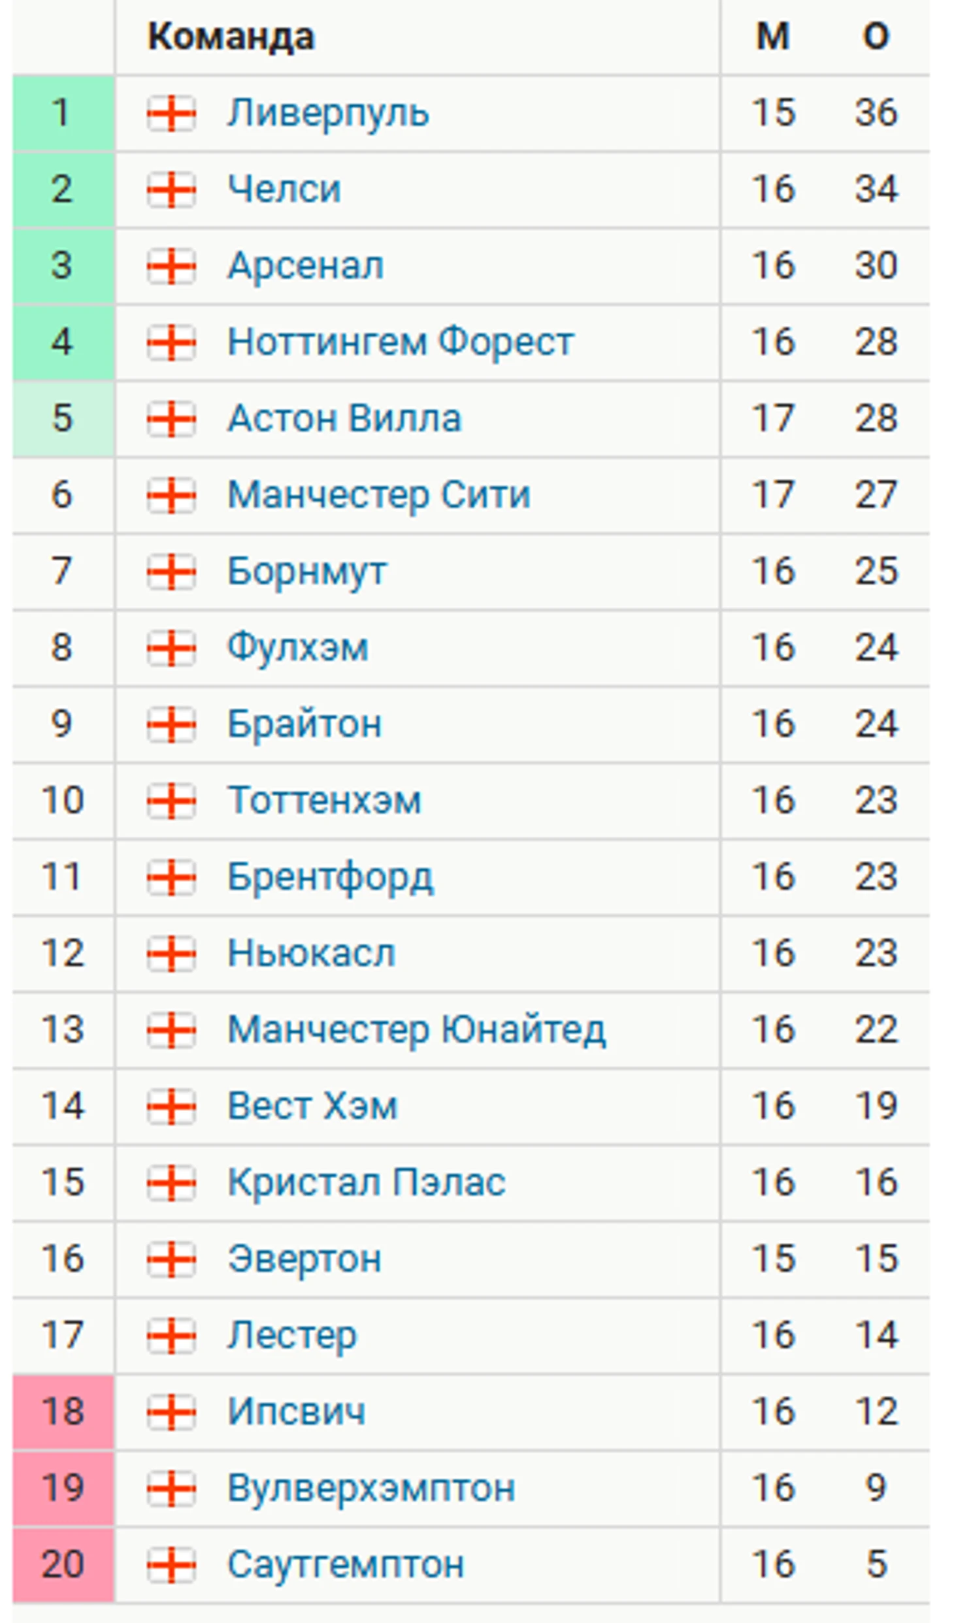Click the М matches column header
The image size is (954, 1623).
tap(773, 37)
